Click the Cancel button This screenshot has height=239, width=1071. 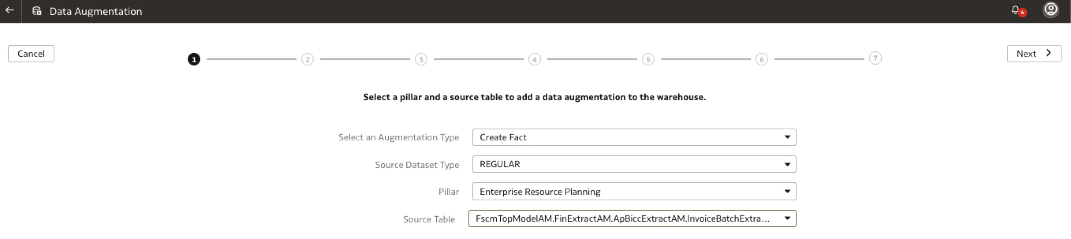(x=31, y=54)
